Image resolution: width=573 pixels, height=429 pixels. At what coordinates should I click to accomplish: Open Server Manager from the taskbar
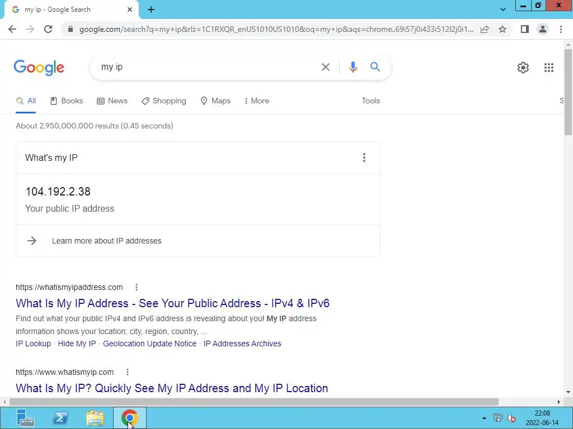click(25, 418)
